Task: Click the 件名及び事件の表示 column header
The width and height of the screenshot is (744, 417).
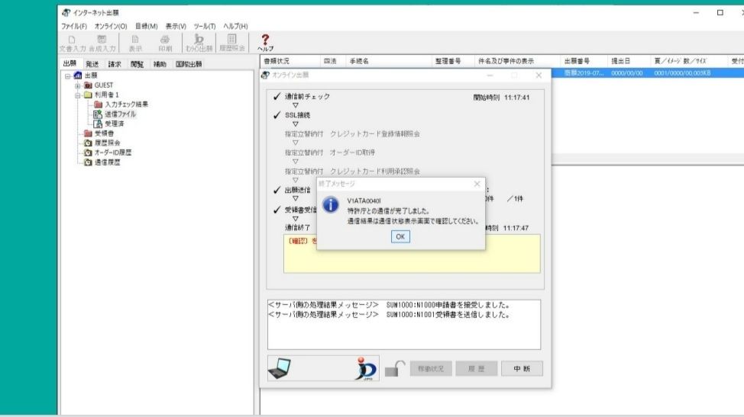Action: 506,61
